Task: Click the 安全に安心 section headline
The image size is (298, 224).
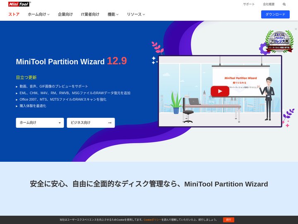Action: pyautogui.click(x=149, y=184)
